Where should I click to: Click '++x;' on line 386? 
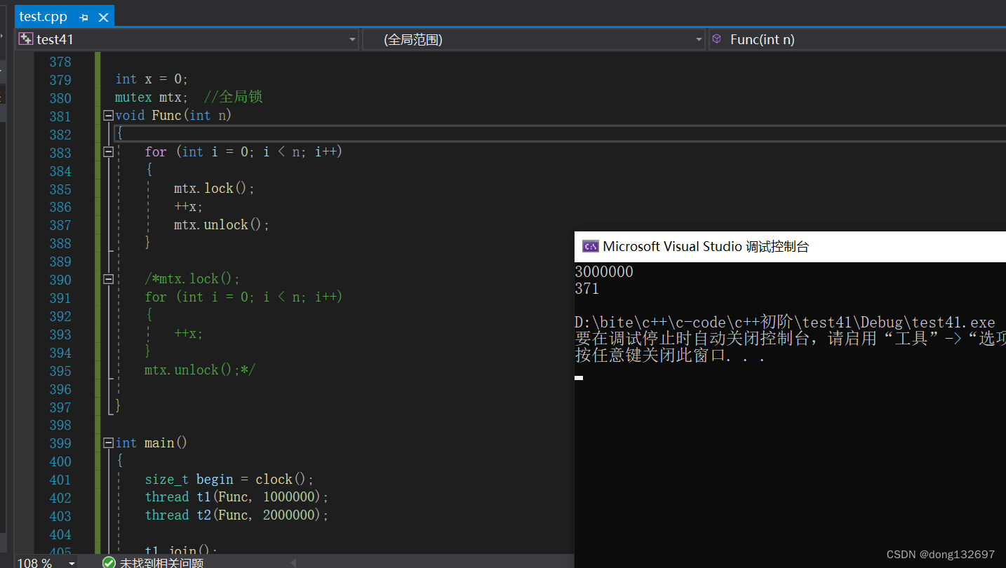click(189, 206)
